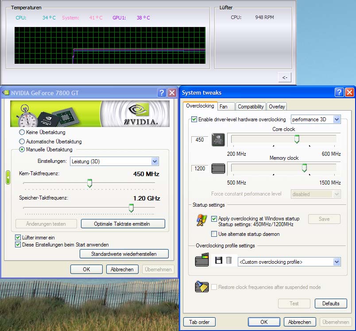This screenshot has height=331, width=356.
Task: Toggle Restore clock frequencies after suspended mode
Action: tap(214, 287)
